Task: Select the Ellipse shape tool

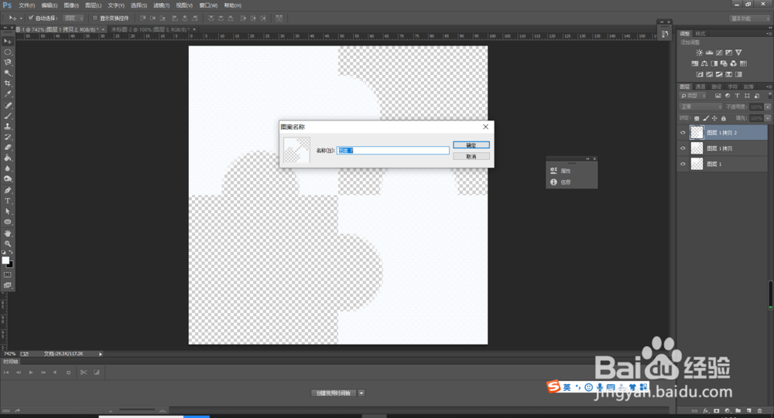Action: 8,222
